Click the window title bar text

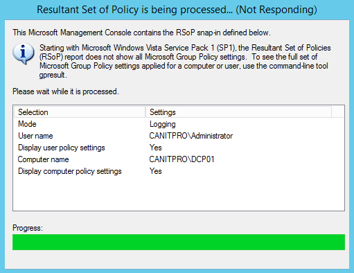point(177,10)
